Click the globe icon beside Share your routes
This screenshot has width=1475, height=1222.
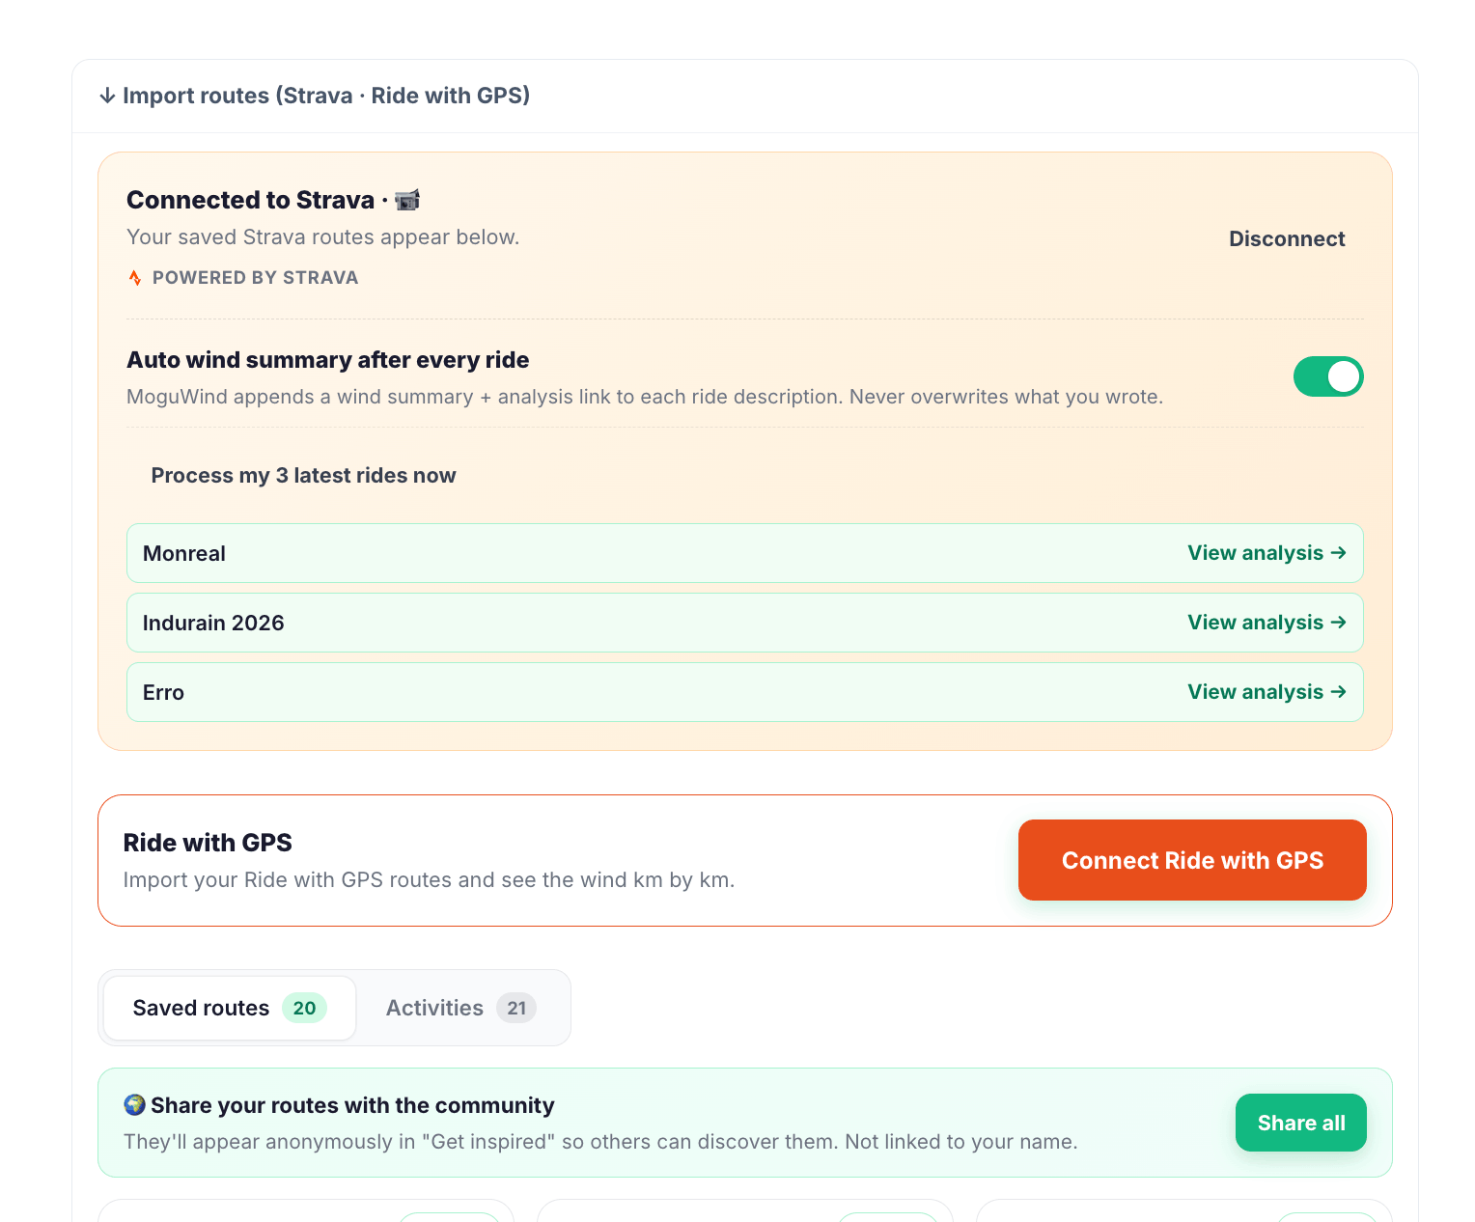tap(134, 1104)
